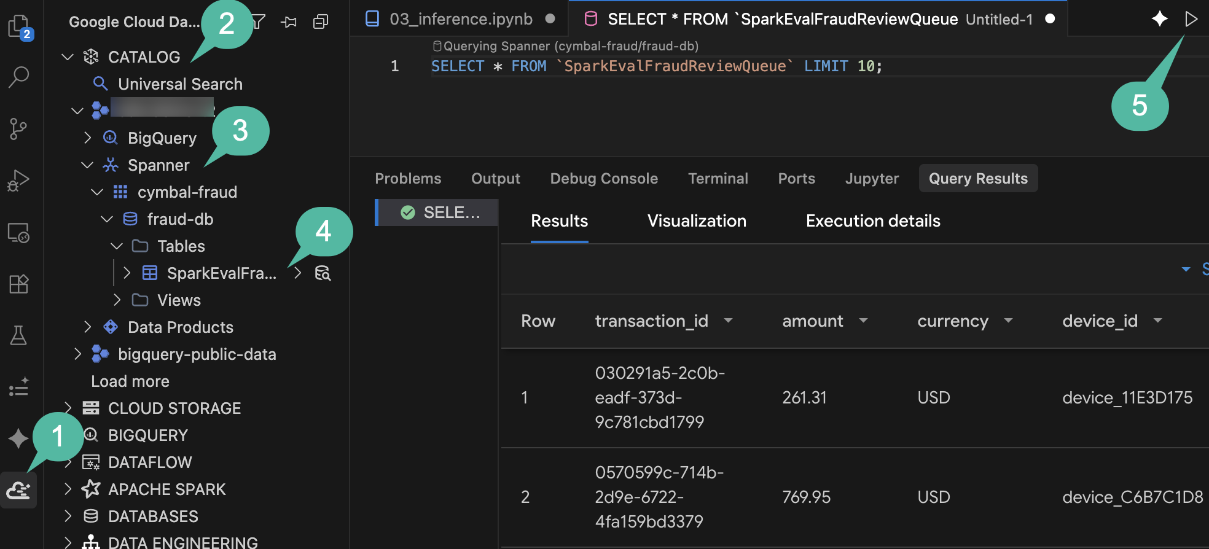Click the fraud-db database icon
The height and width of the screenshot is (549, 1209).
(x=130, y=219)
